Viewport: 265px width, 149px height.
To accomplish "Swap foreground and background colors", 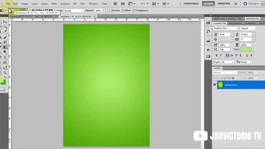I will (5, 77).
